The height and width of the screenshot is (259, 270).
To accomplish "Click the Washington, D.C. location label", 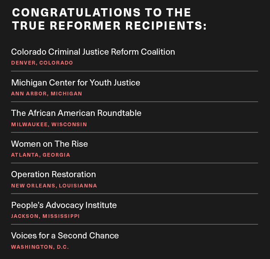I will tap(40, 247).
